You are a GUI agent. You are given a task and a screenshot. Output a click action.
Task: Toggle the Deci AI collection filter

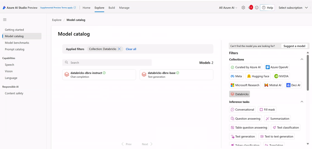(293, 85)
